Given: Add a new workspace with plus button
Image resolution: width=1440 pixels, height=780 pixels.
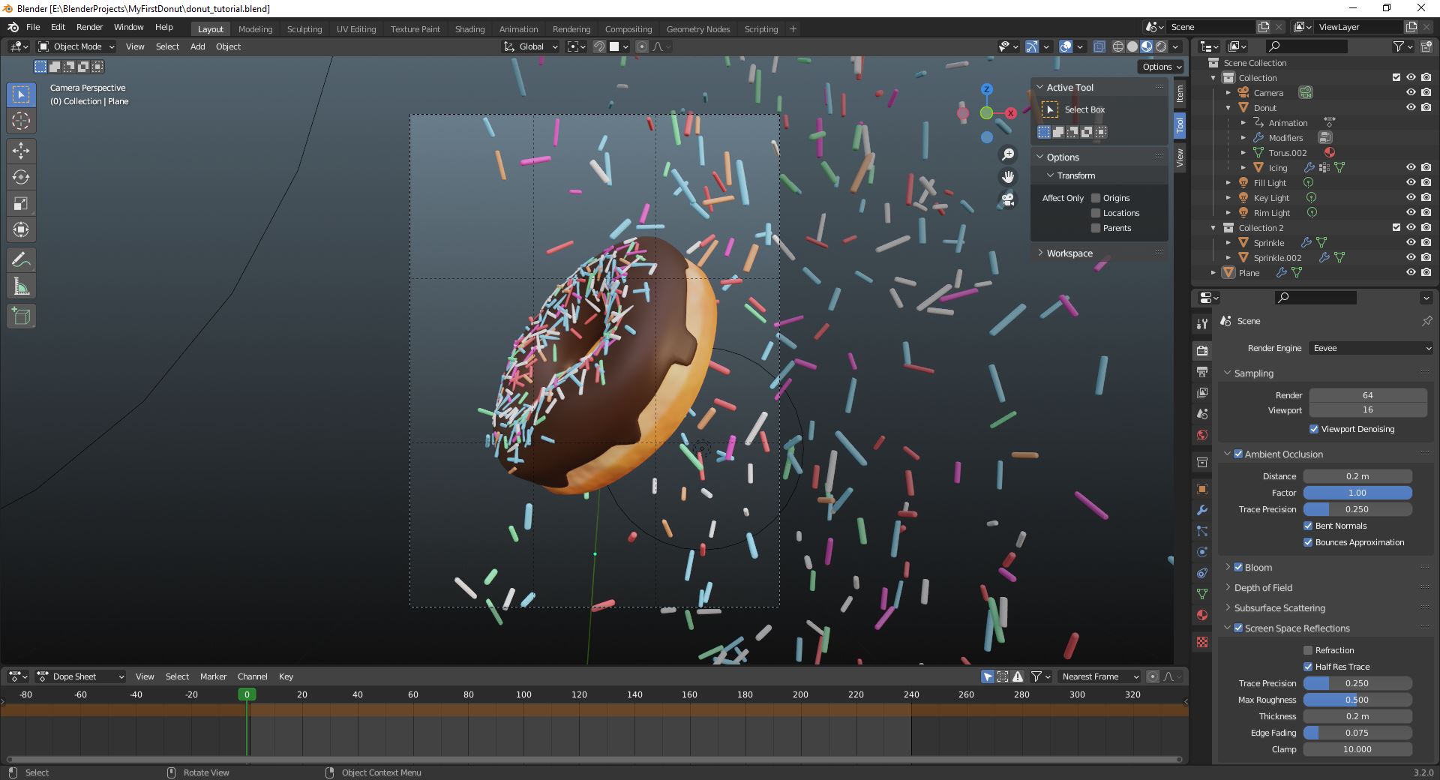Looking at the screenshot, I should [x=793, y=29].
